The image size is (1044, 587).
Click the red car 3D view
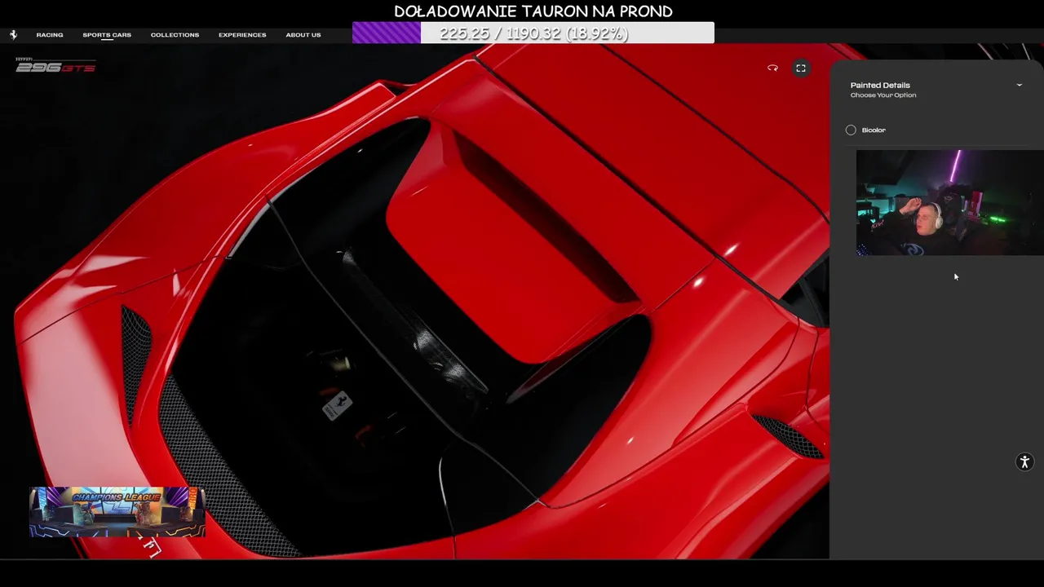[x=414, y=302]
